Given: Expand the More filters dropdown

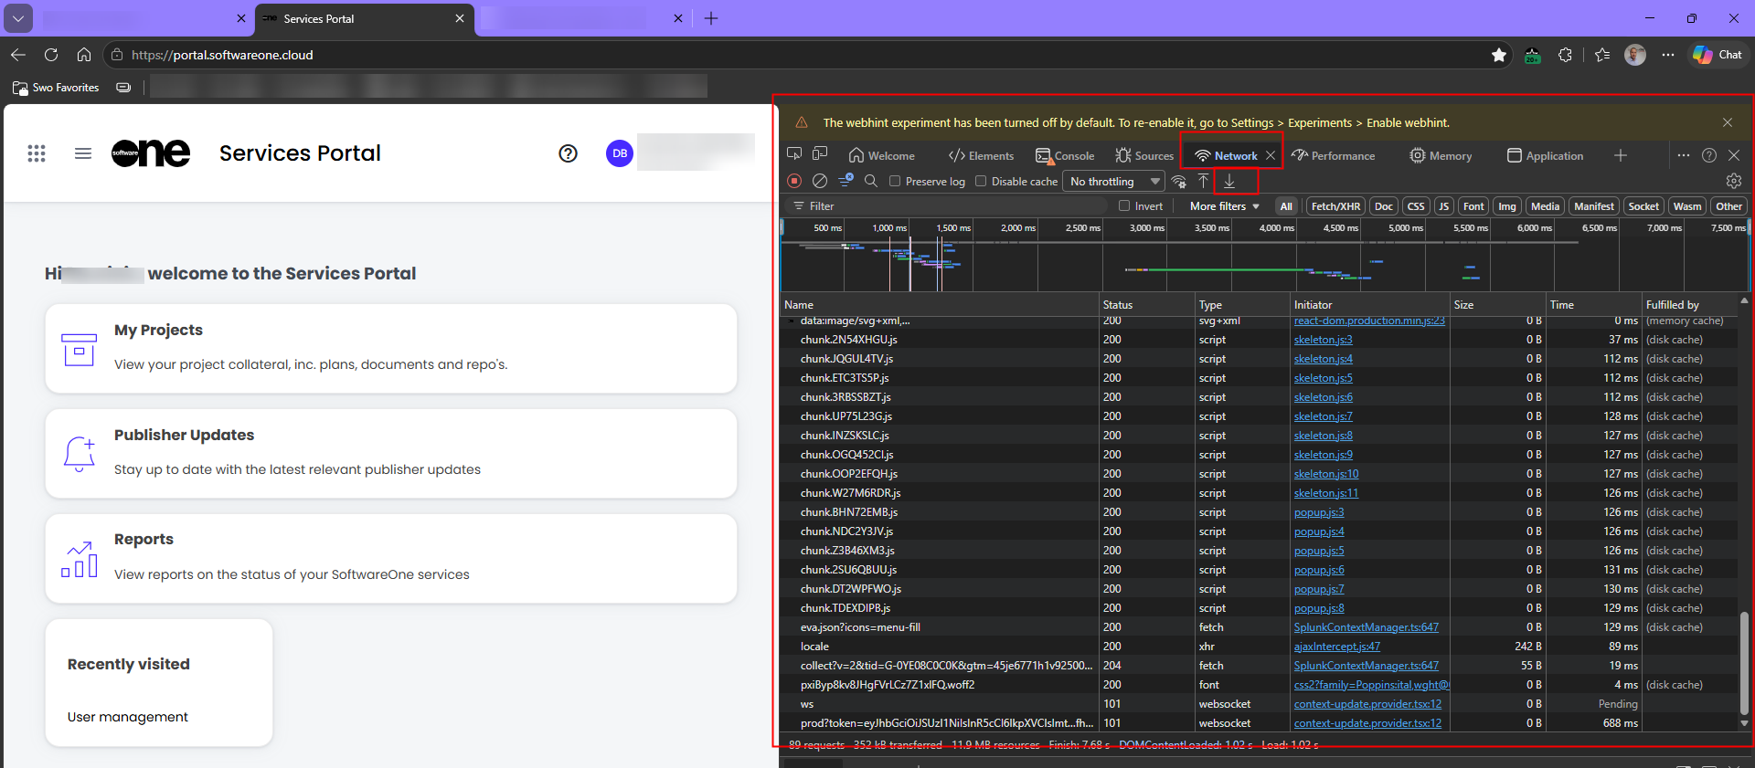Looking at the screenshot, I should [x=1225, y=205].
